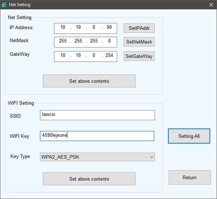This screenshot has height=199, width=217.
Task: Click the Net Setting window icon
Action: 4,5
